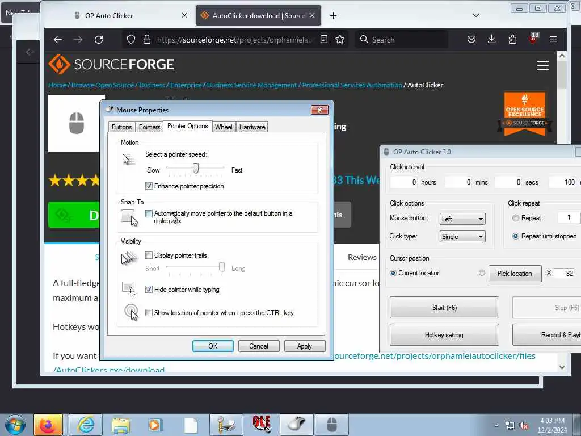
Task: Select the Pointer Options tab
Action: pyautogui.click(x=187, y=126)
